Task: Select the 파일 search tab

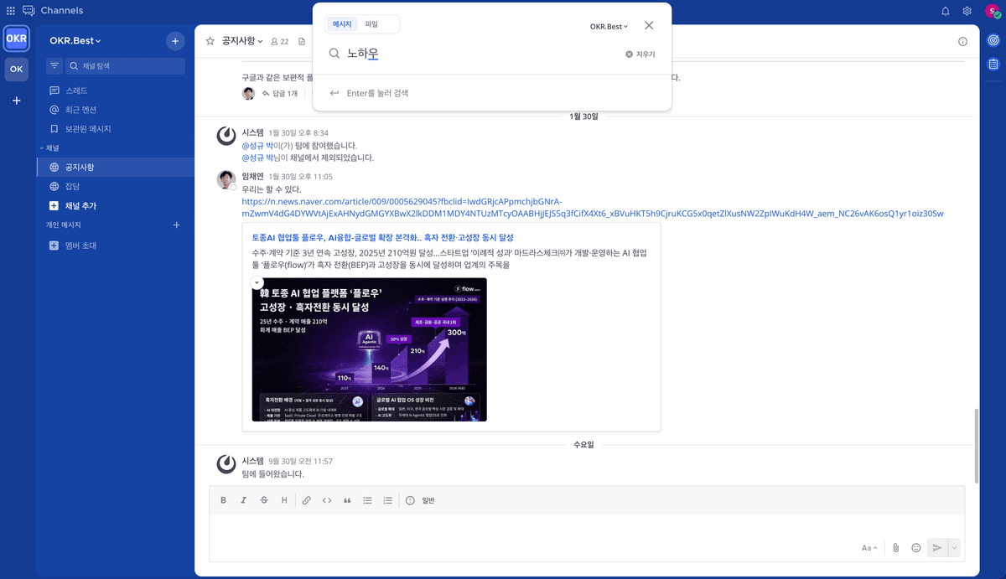Action: 371,24
